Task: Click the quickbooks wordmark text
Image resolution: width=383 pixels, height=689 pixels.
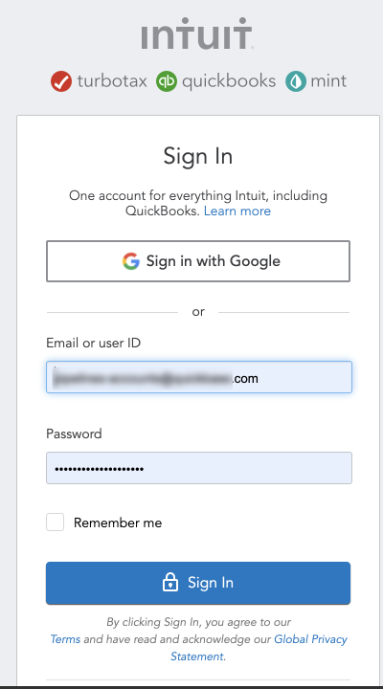Action: 229,81
